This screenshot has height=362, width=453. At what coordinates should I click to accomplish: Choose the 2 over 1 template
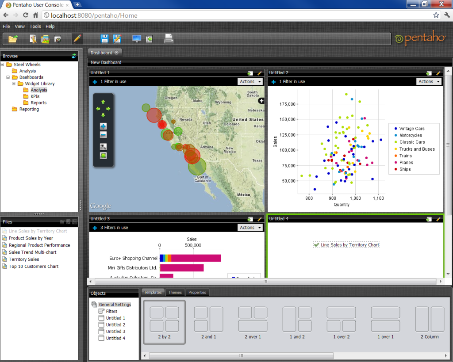pos(253,322)
